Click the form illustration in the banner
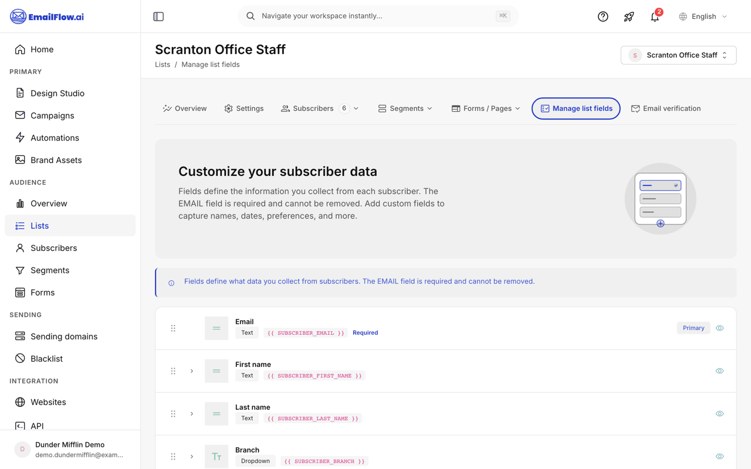The image size is (751, 469). click(x=661, y=199)
